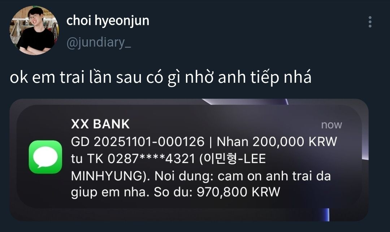Image resolution: width=390 pixels, height=232 pixels.
Task: Click the "cam on anh trai da" note text
Action: tap(274, 176)
